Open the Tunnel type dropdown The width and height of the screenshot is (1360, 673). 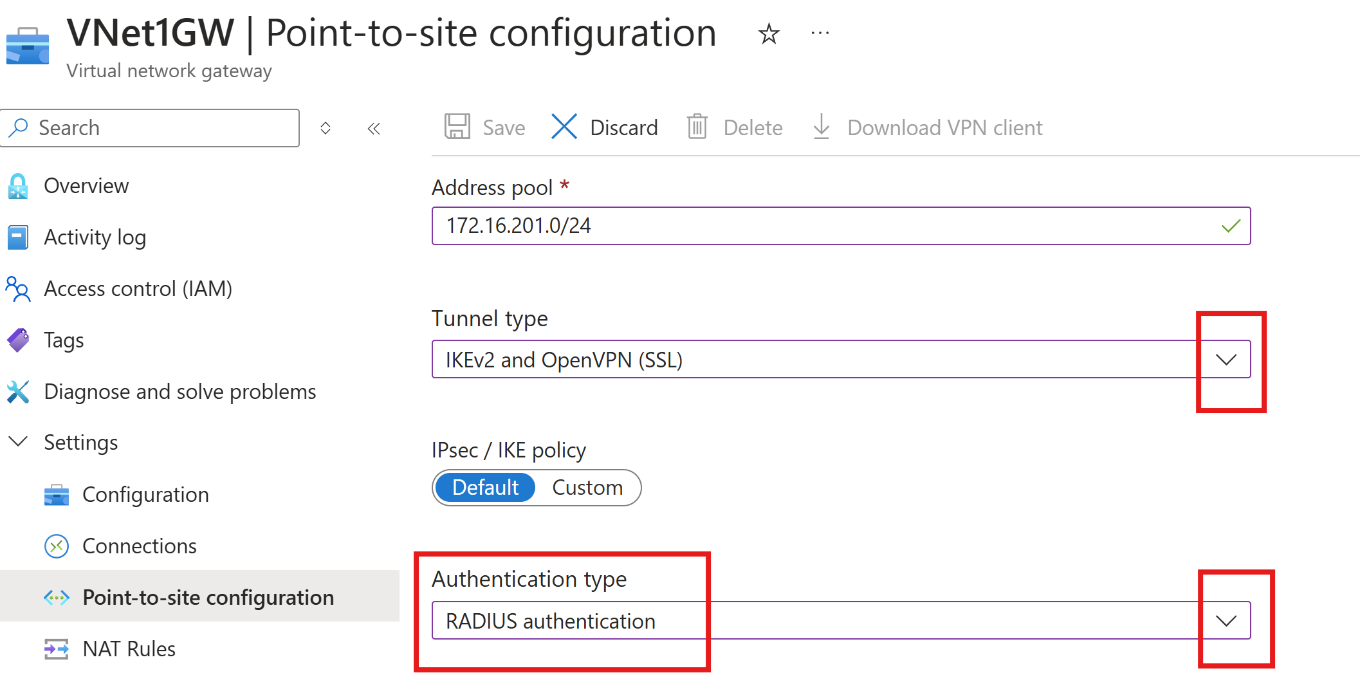(x=1226, y=360)
